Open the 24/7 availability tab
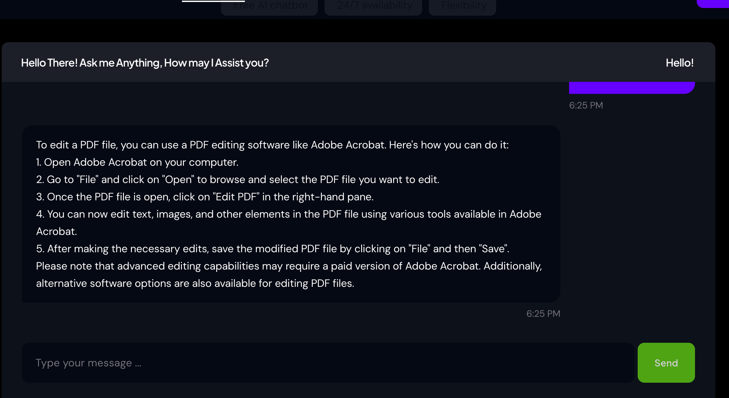Viewport: 729px width, 398px height. point(373,6)
